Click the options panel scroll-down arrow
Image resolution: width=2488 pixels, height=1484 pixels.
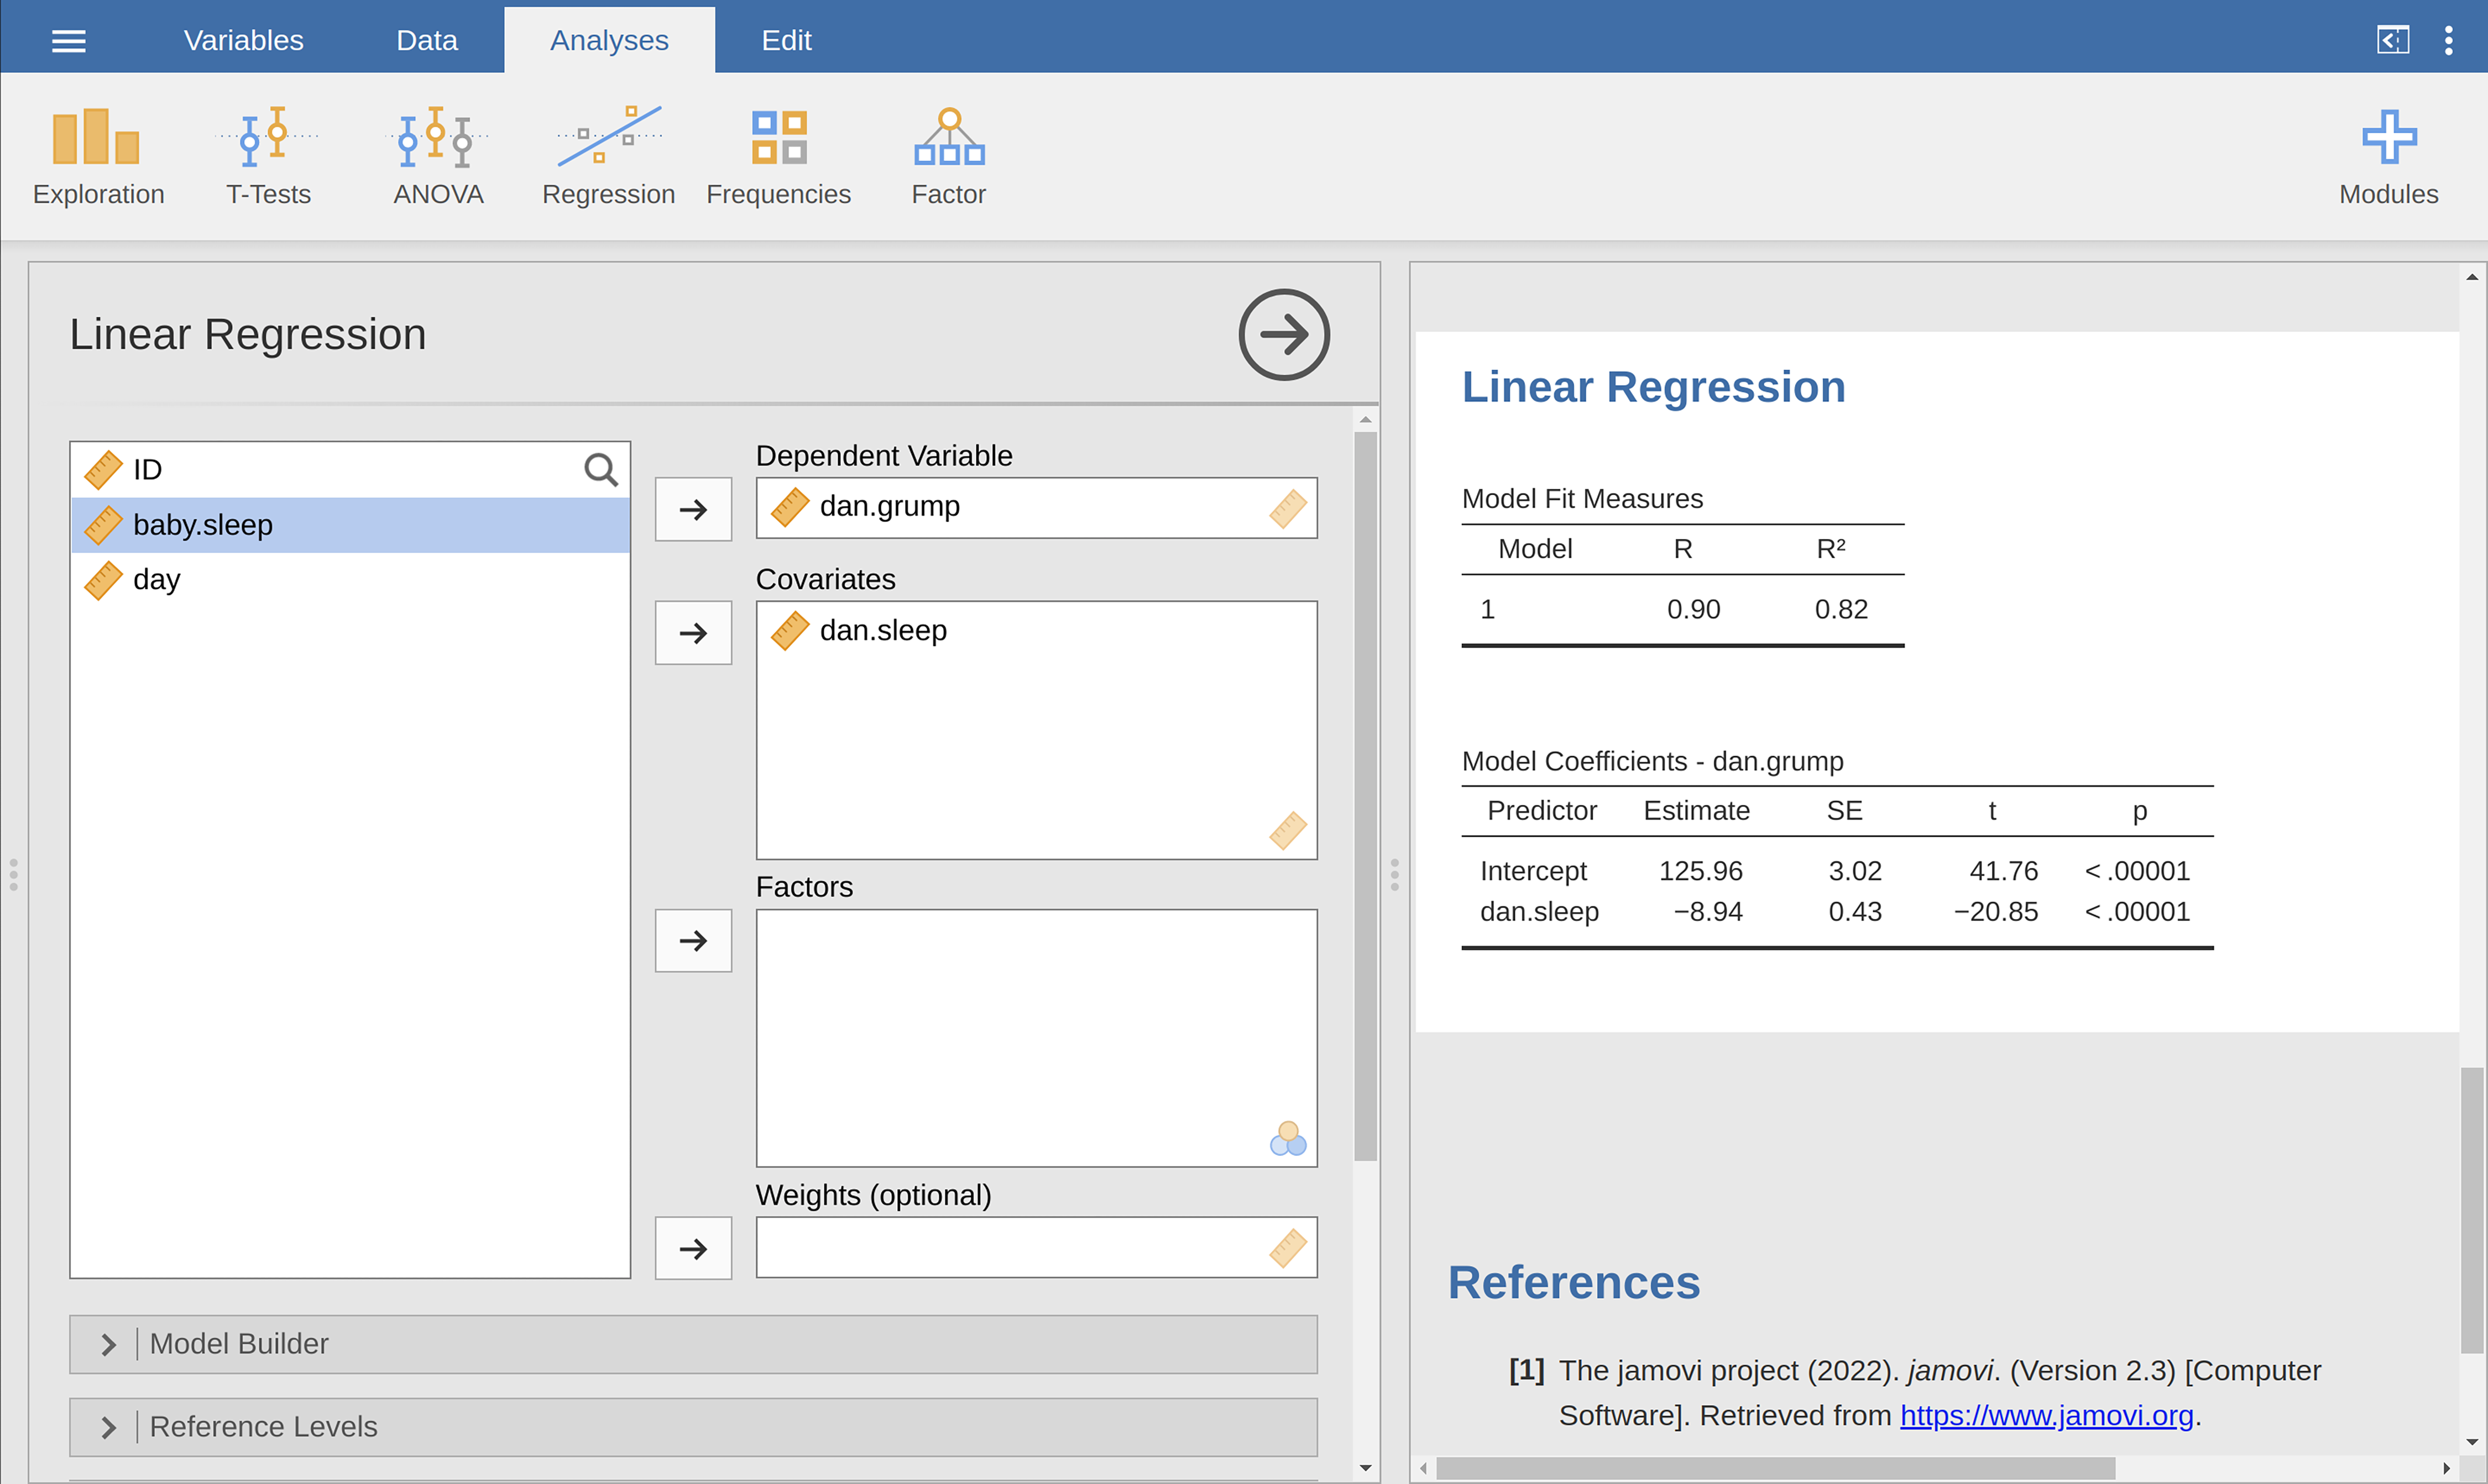point(1366,1468)
